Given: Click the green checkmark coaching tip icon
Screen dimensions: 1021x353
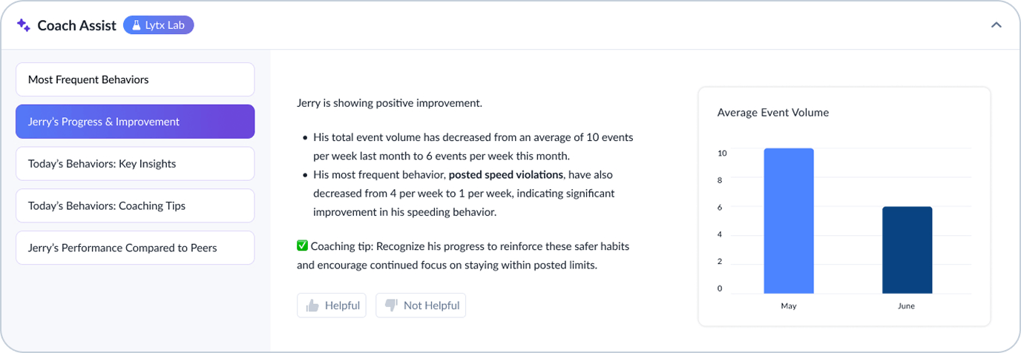Looking at the screenshot, I should (x=302, y=246).
